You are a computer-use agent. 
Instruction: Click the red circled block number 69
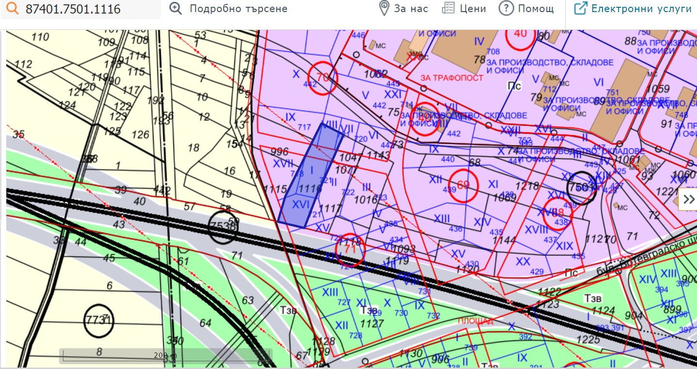point(464,185)
